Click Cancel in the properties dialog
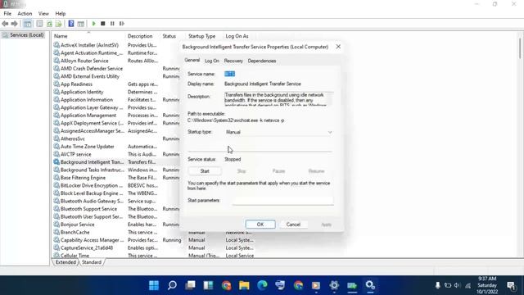The width and height of the screenshot is (524, 295). (x=293, y=225)
